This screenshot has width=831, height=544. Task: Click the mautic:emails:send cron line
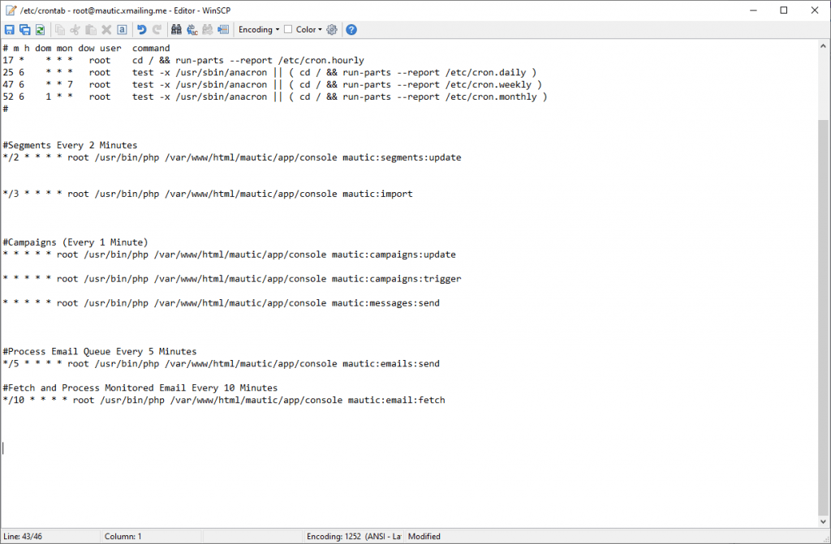[x=221, y=363]
